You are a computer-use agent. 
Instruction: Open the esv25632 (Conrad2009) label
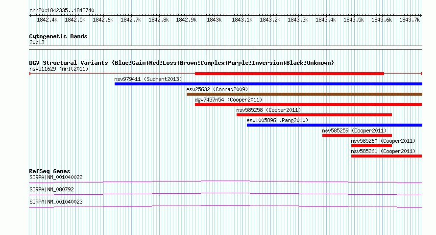217,89
